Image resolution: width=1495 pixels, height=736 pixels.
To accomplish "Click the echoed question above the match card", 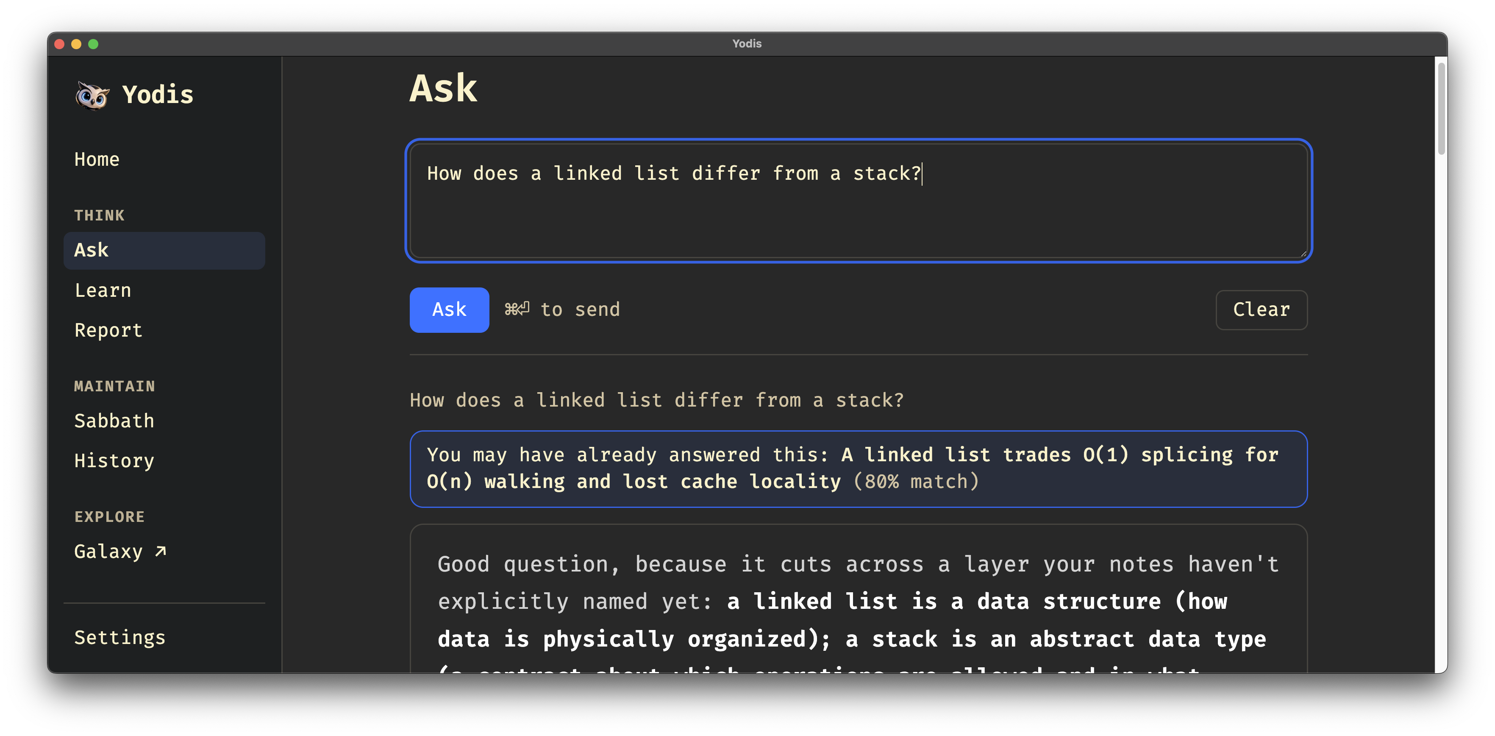I will (x=656, y=400).
